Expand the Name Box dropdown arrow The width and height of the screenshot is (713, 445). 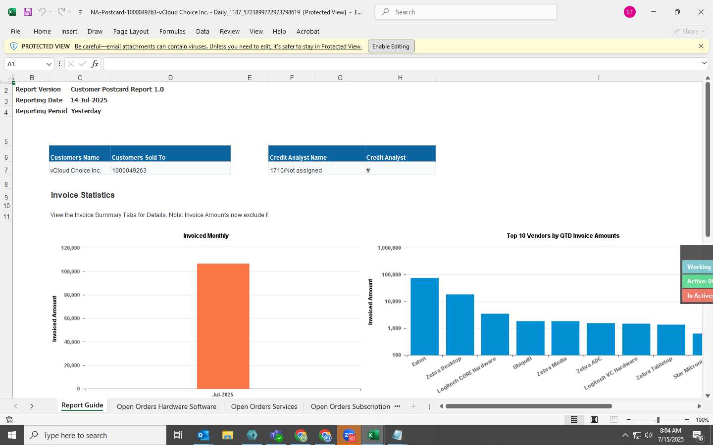click(x=49, y=64)
